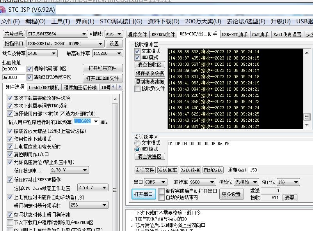Screen dimensions: 313x231
Task: Reset counters with 清零 button
Action: click(x=290, y=198)
